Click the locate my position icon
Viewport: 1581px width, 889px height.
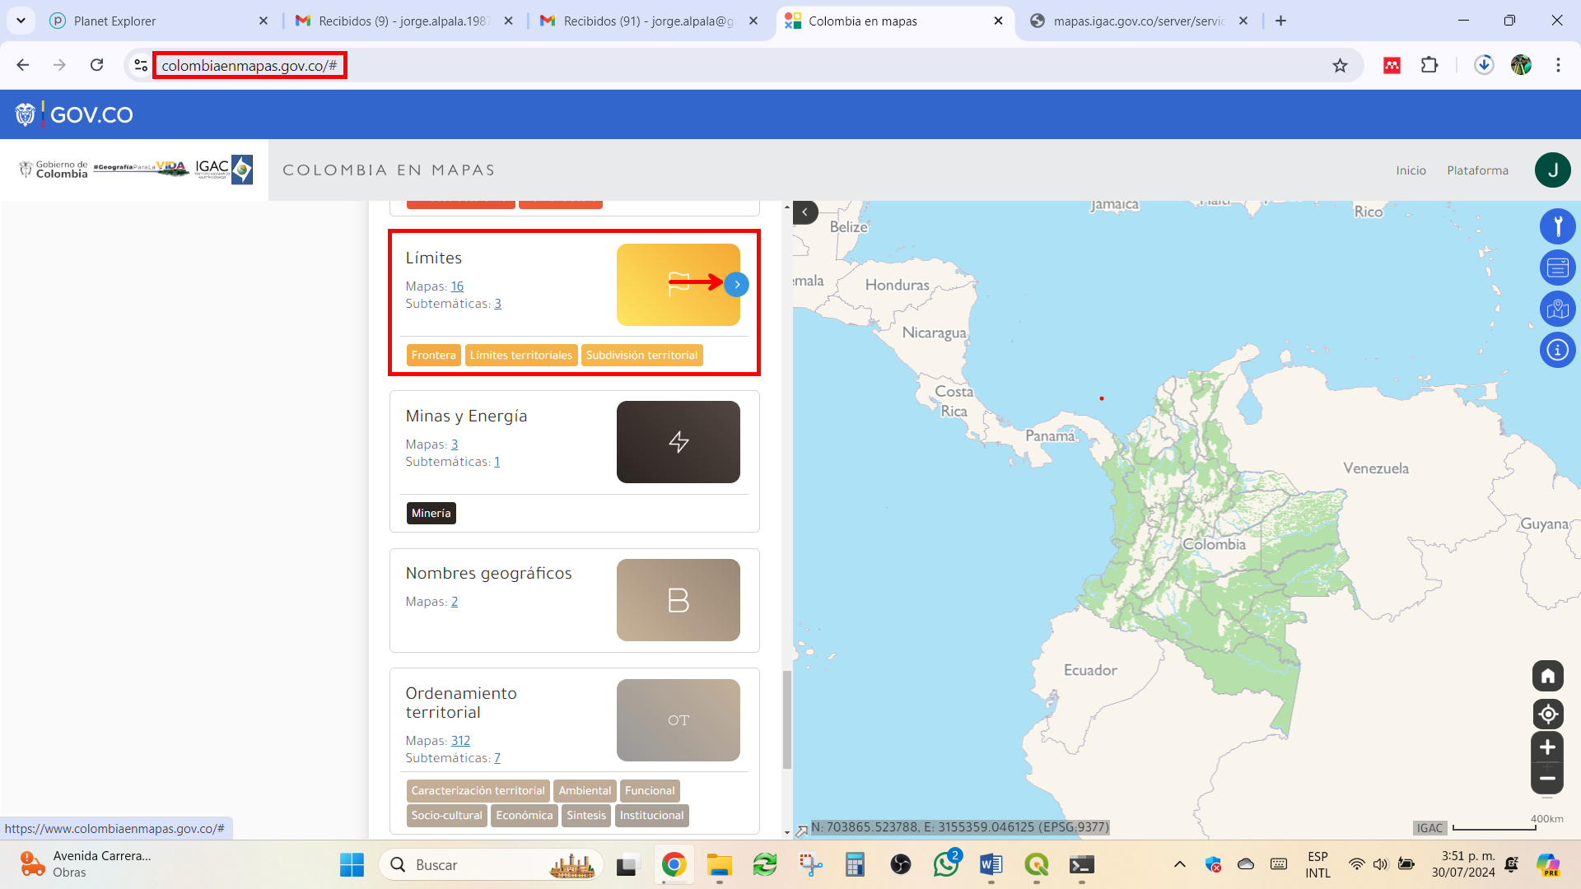click(1547, 714)
